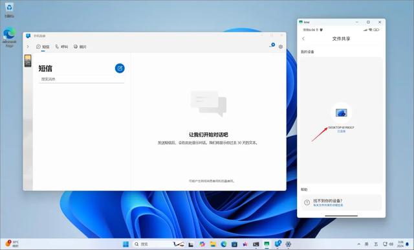Open the notifications badge icon beside settings
Image resolution: width=414 pixels, height=250 pixels.
pyautogui.click(x=272, y=45)
